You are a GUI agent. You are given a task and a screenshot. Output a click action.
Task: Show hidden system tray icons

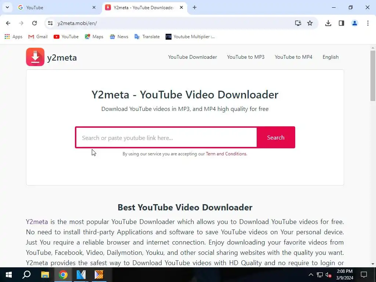[x=311, y=275]
